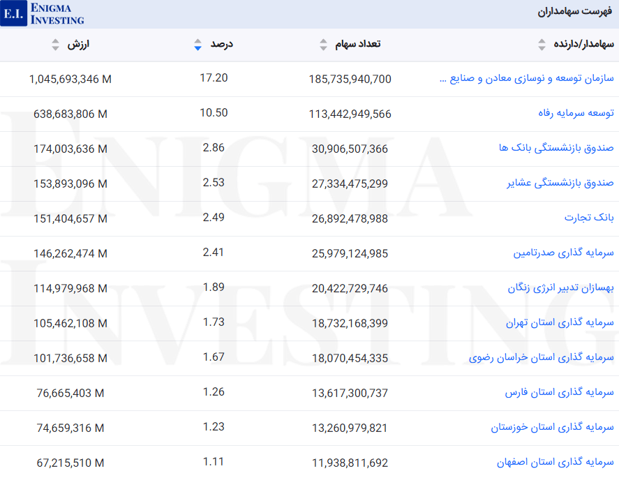Open shareholder بانک تجارت
Screen dimensions: 619x478
[589, 218]
